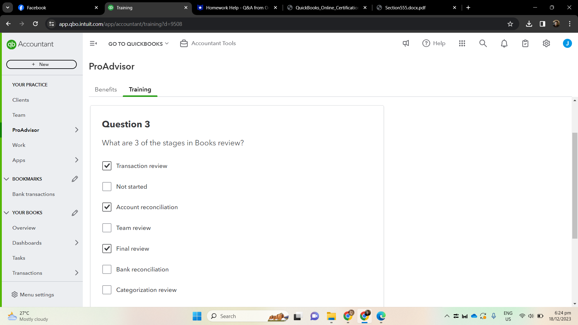Screen dimensions: 578x325
Task: Open the notifications bell
Action: [504, 43]
